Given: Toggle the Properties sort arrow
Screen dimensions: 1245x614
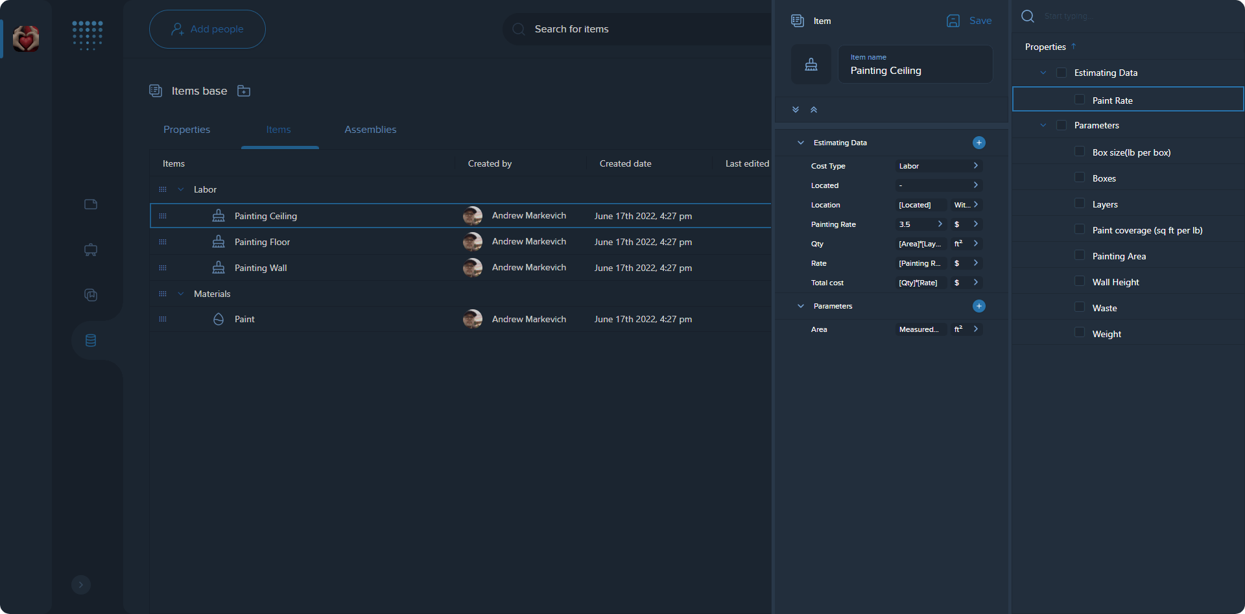Looking at the screenshot, I should [1074, 46].
